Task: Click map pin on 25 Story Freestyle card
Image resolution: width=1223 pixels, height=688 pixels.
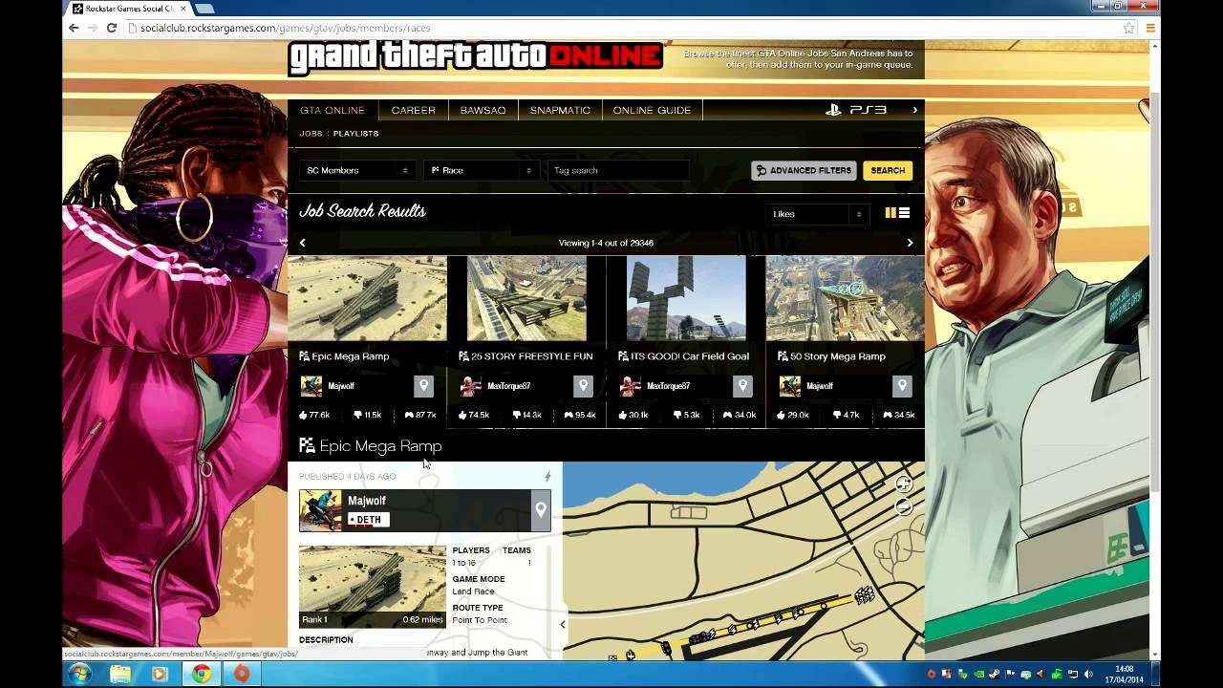Action: [583, 386]
